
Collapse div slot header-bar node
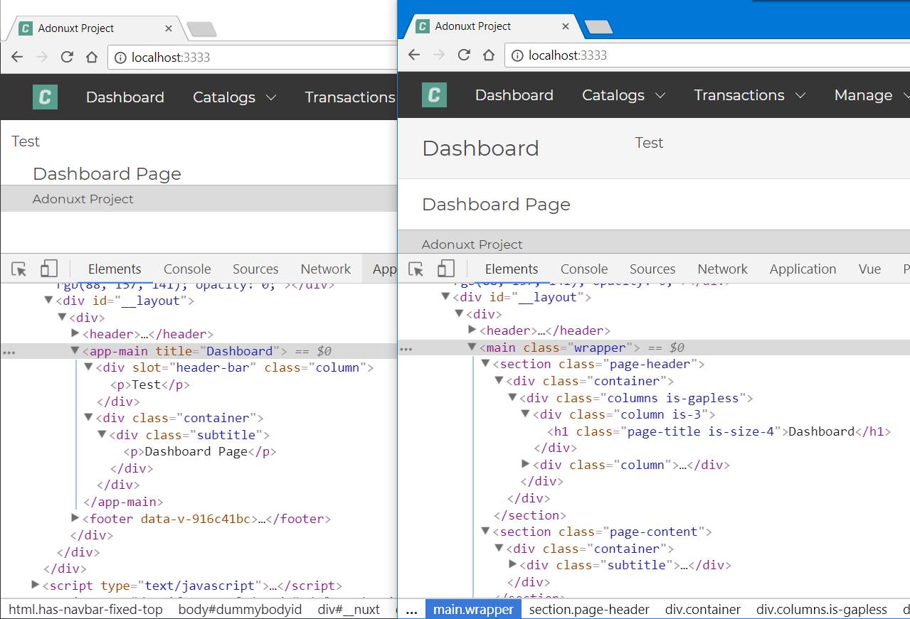(89, 367)
